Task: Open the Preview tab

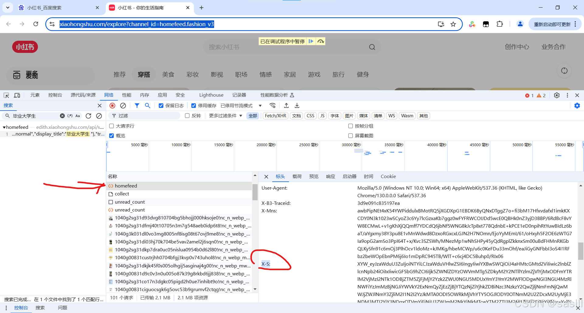Action: click(x=314, y=177)
